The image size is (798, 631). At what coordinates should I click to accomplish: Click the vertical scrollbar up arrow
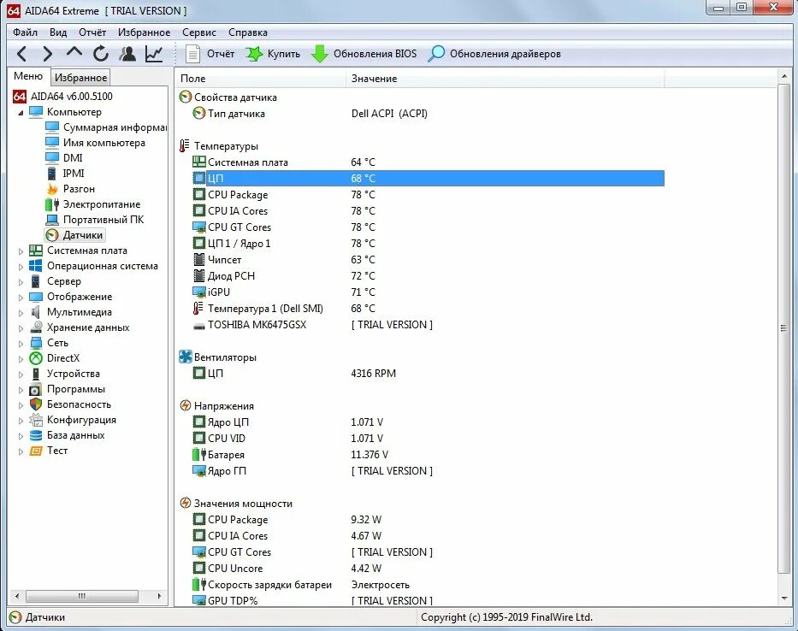tap(784, 76)
